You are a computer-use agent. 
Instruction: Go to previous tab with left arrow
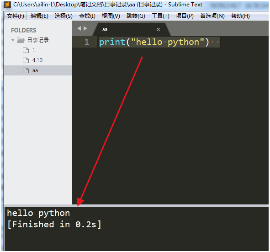(x=79, y=28)
